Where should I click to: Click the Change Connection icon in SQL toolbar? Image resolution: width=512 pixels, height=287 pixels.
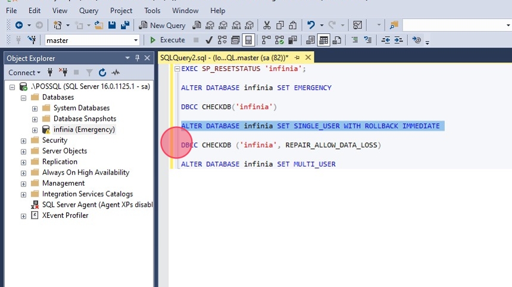(x=32, y=40)
